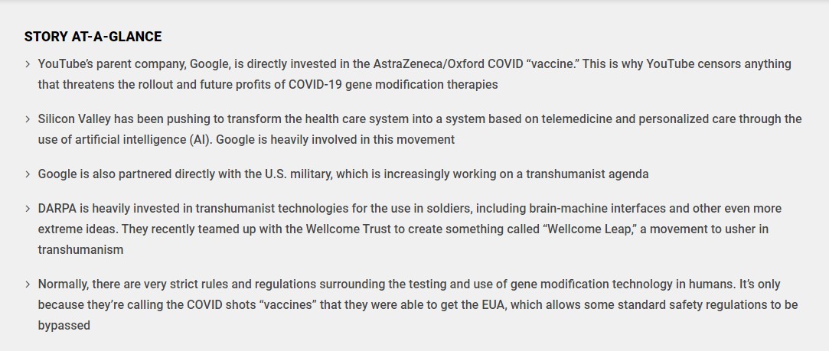
Task: Click the words "Silicon Valley" in the second bullet
Action: coord(76,119)
